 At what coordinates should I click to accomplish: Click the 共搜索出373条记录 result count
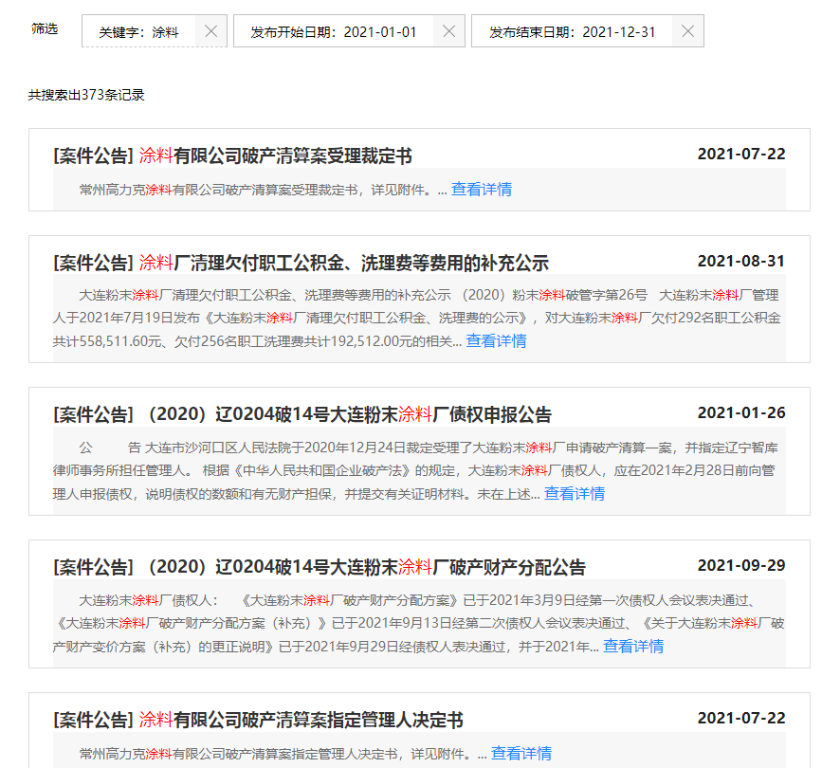tap(86, 95)
